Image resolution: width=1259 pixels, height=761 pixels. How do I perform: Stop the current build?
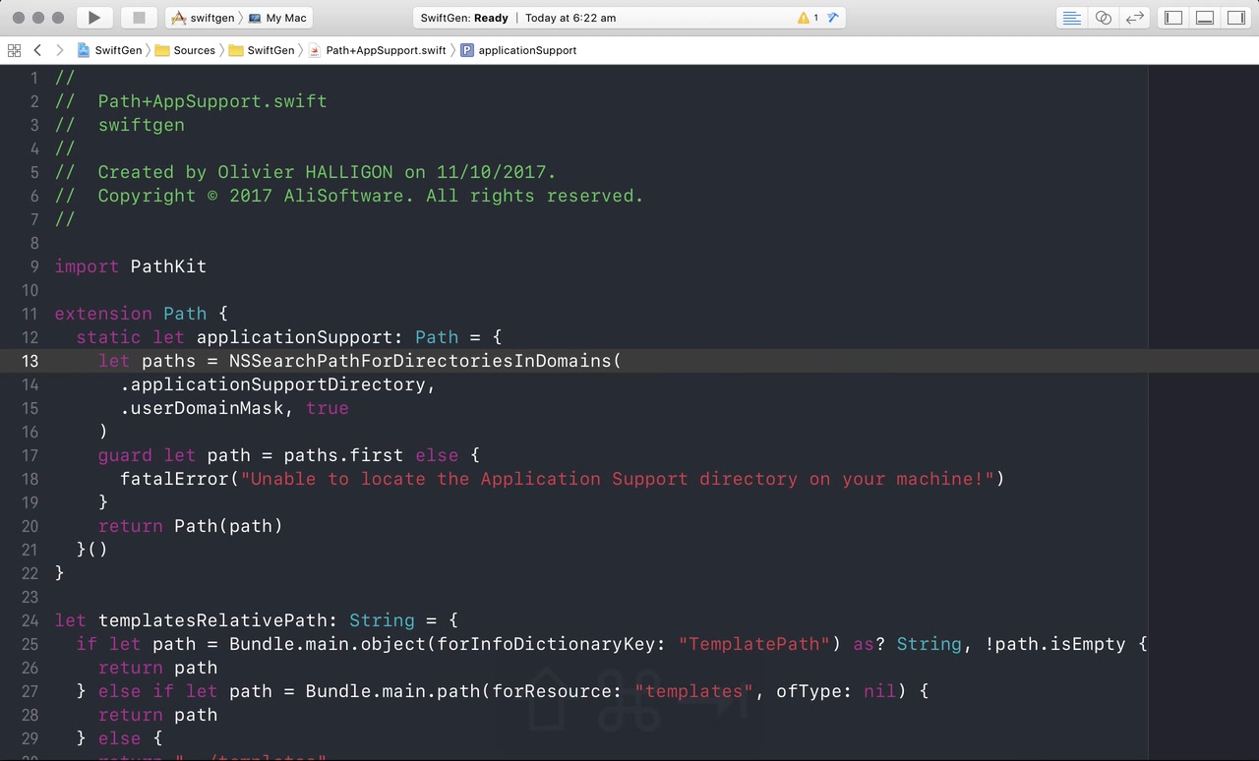coord(139,17)
